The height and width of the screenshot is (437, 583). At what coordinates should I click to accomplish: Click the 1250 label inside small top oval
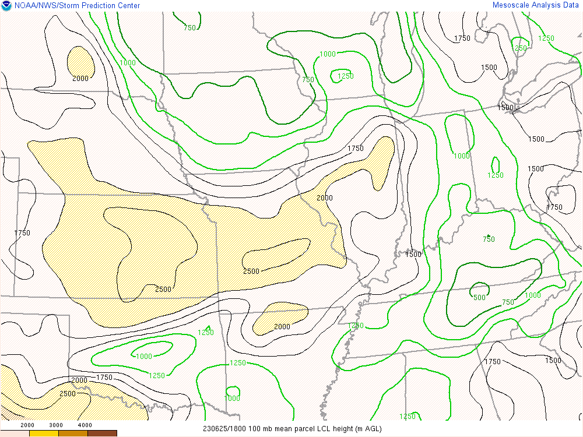[x=346, y=76]
